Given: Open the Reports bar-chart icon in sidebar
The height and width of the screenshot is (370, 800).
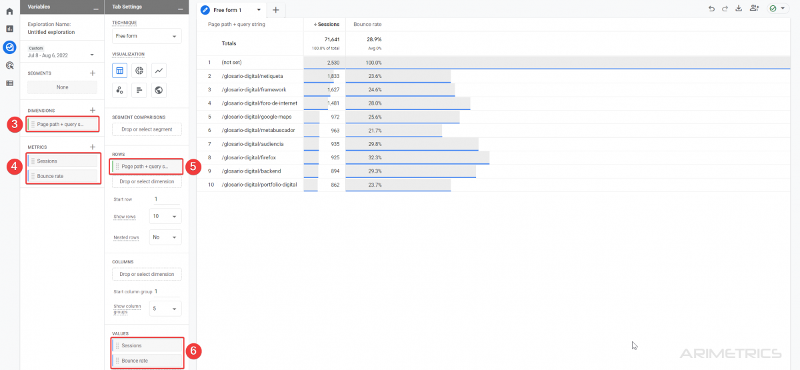Looking at the screenshot, I should 9,29.
